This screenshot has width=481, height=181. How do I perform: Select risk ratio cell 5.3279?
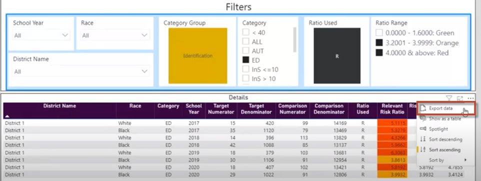point(392,130)
